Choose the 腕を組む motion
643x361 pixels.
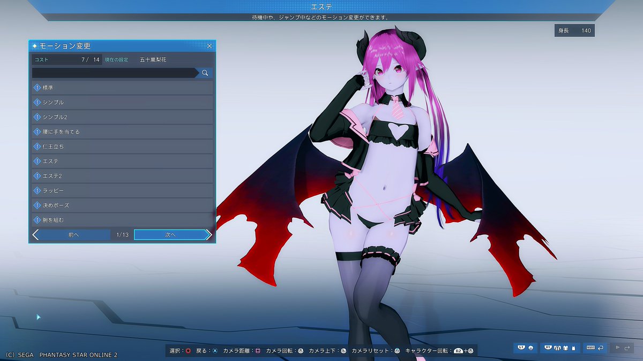click(122, 219)
